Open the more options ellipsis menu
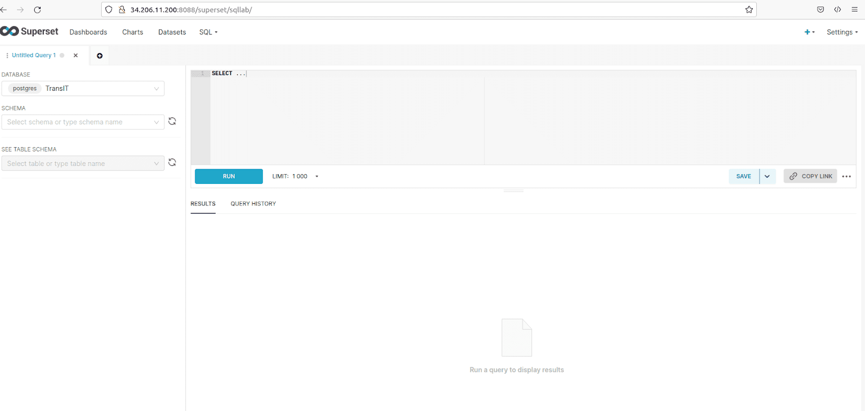This screenshot has height=411, width=865. tap(847, 176)
